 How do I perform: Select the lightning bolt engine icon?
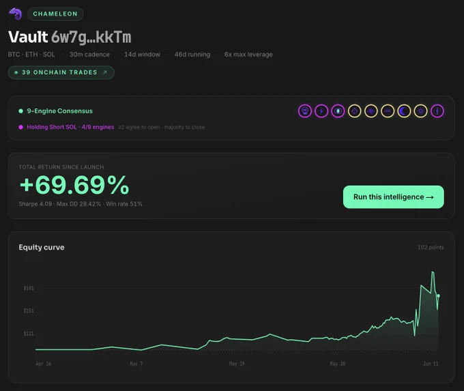(x=321, y=111)
